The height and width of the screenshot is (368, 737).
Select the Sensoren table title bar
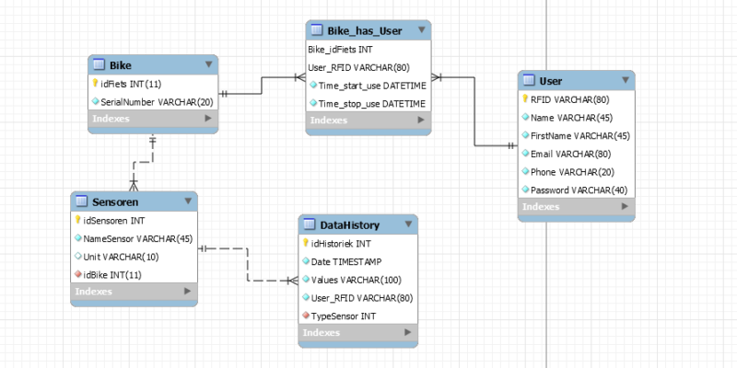point(129,201)
